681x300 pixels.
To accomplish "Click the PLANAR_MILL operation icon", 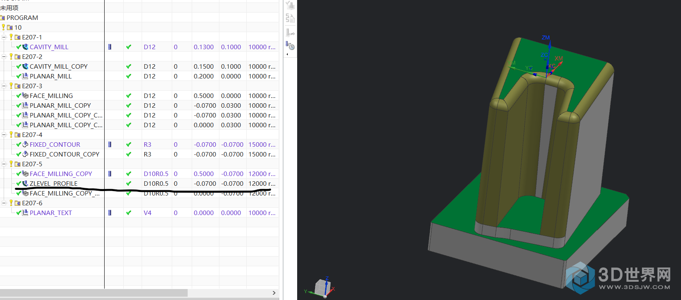I will point(25,76).
